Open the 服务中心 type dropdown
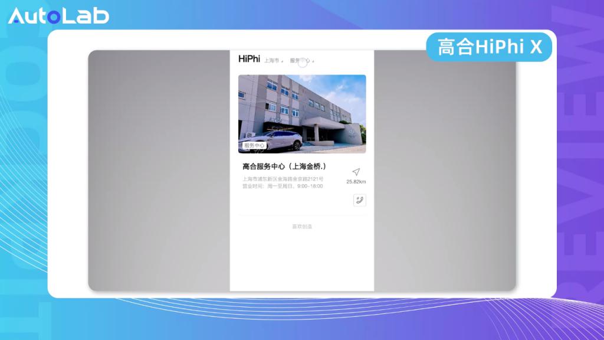The height and width of the screenshot is (340, 604). tap(302, 61)
